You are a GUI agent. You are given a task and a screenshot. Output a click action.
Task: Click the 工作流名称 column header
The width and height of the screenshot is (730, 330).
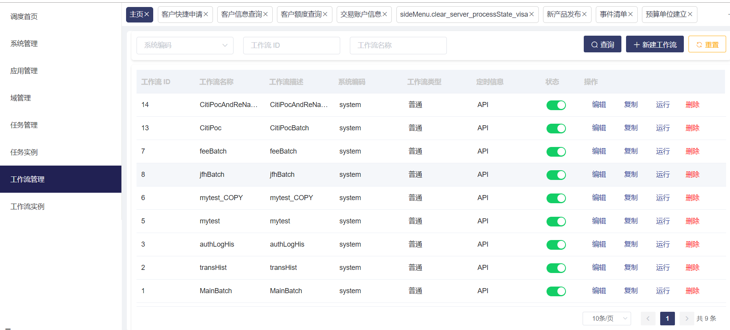pos(216,82)
